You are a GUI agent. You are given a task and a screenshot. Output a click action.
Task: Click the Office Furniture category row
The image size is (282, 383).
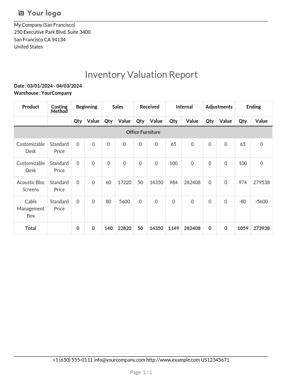pyautogui.click(x=143, y=132)
